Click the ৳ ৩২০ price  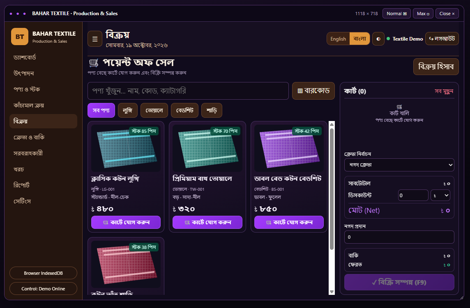pyautogui.click(x=184, y=209)
